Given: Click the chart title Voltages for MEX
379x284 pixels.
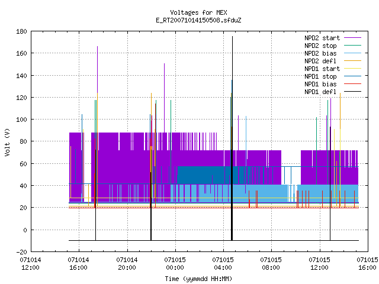Looking at the screenshot, I should [199, 12].
